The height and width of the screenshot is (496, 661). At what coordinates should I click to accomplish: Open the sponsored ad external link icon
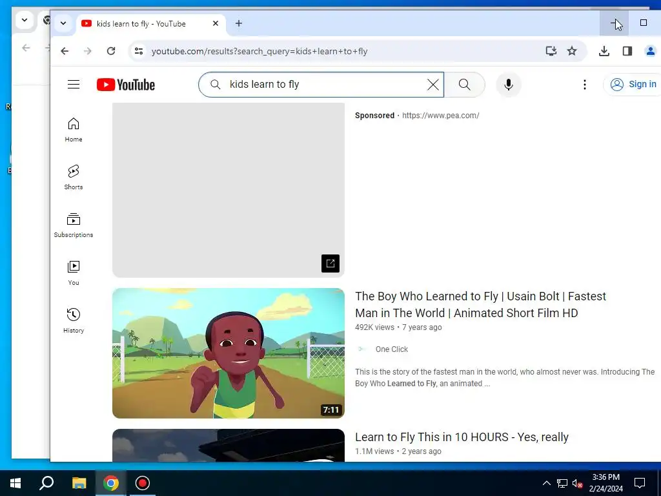coord(330,263)
